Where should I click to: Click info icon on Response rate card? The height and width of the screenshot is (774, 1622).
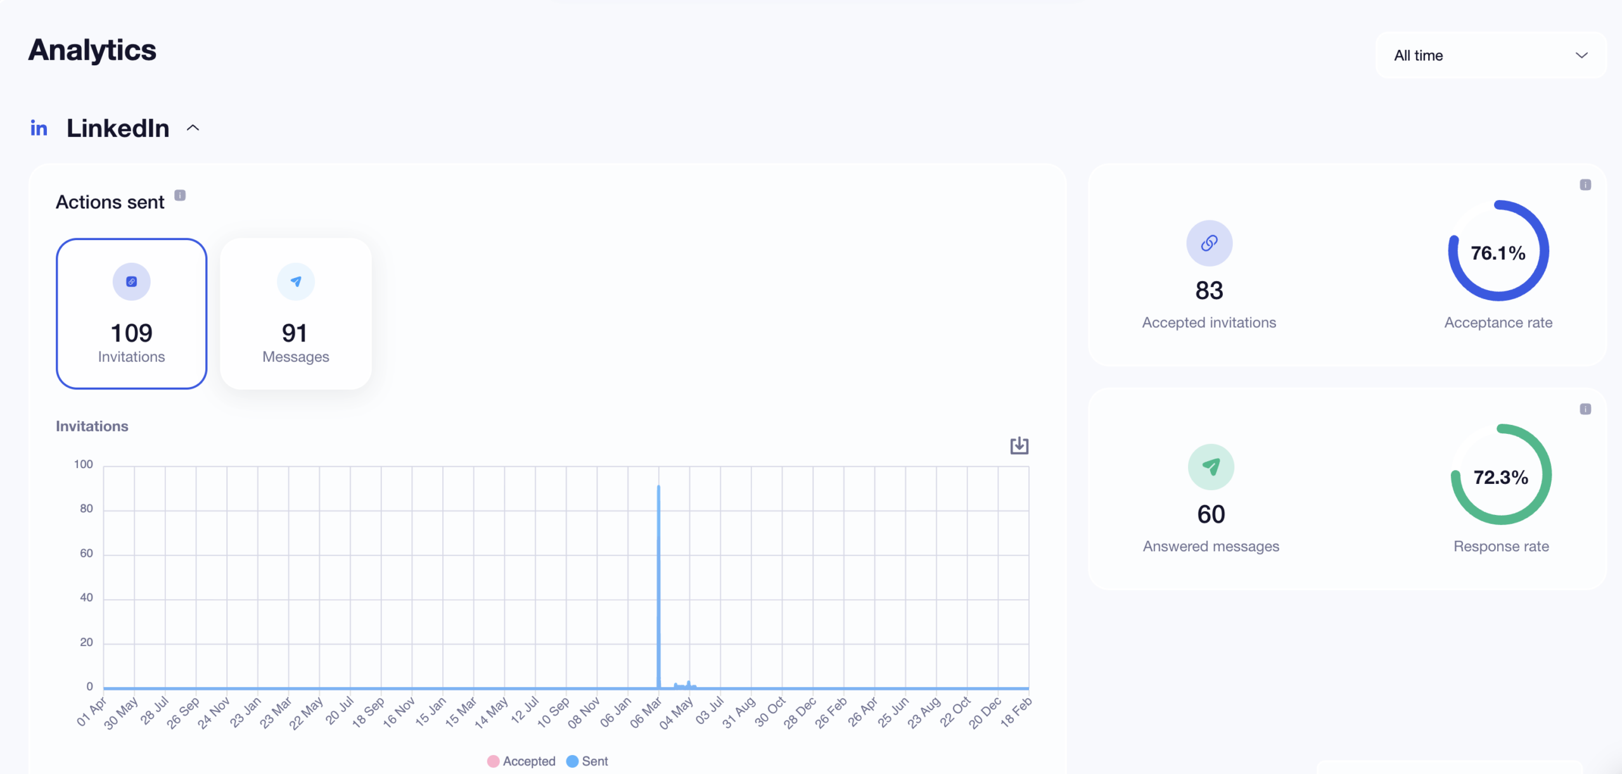(x=1585, y=409)
